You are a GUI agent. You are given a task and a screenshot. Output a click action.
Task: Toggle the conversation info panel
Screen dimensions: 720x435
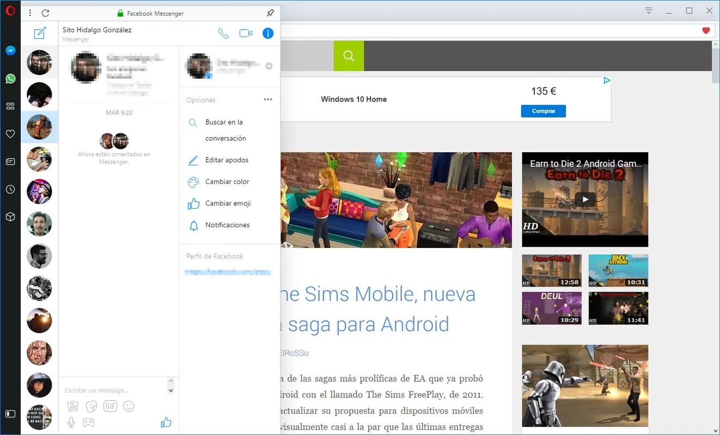click(268, 34)
